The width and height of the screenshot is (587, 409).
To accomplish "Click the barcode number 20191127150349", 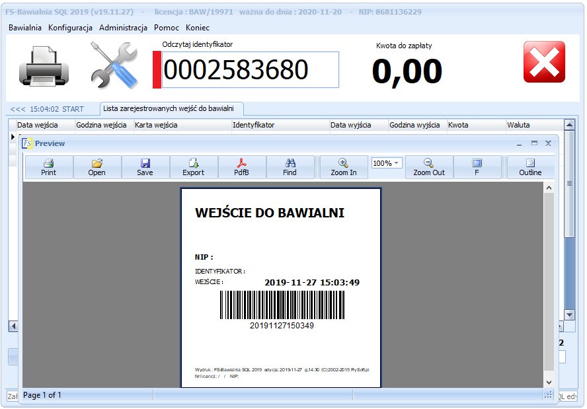I will pos(282,326).
